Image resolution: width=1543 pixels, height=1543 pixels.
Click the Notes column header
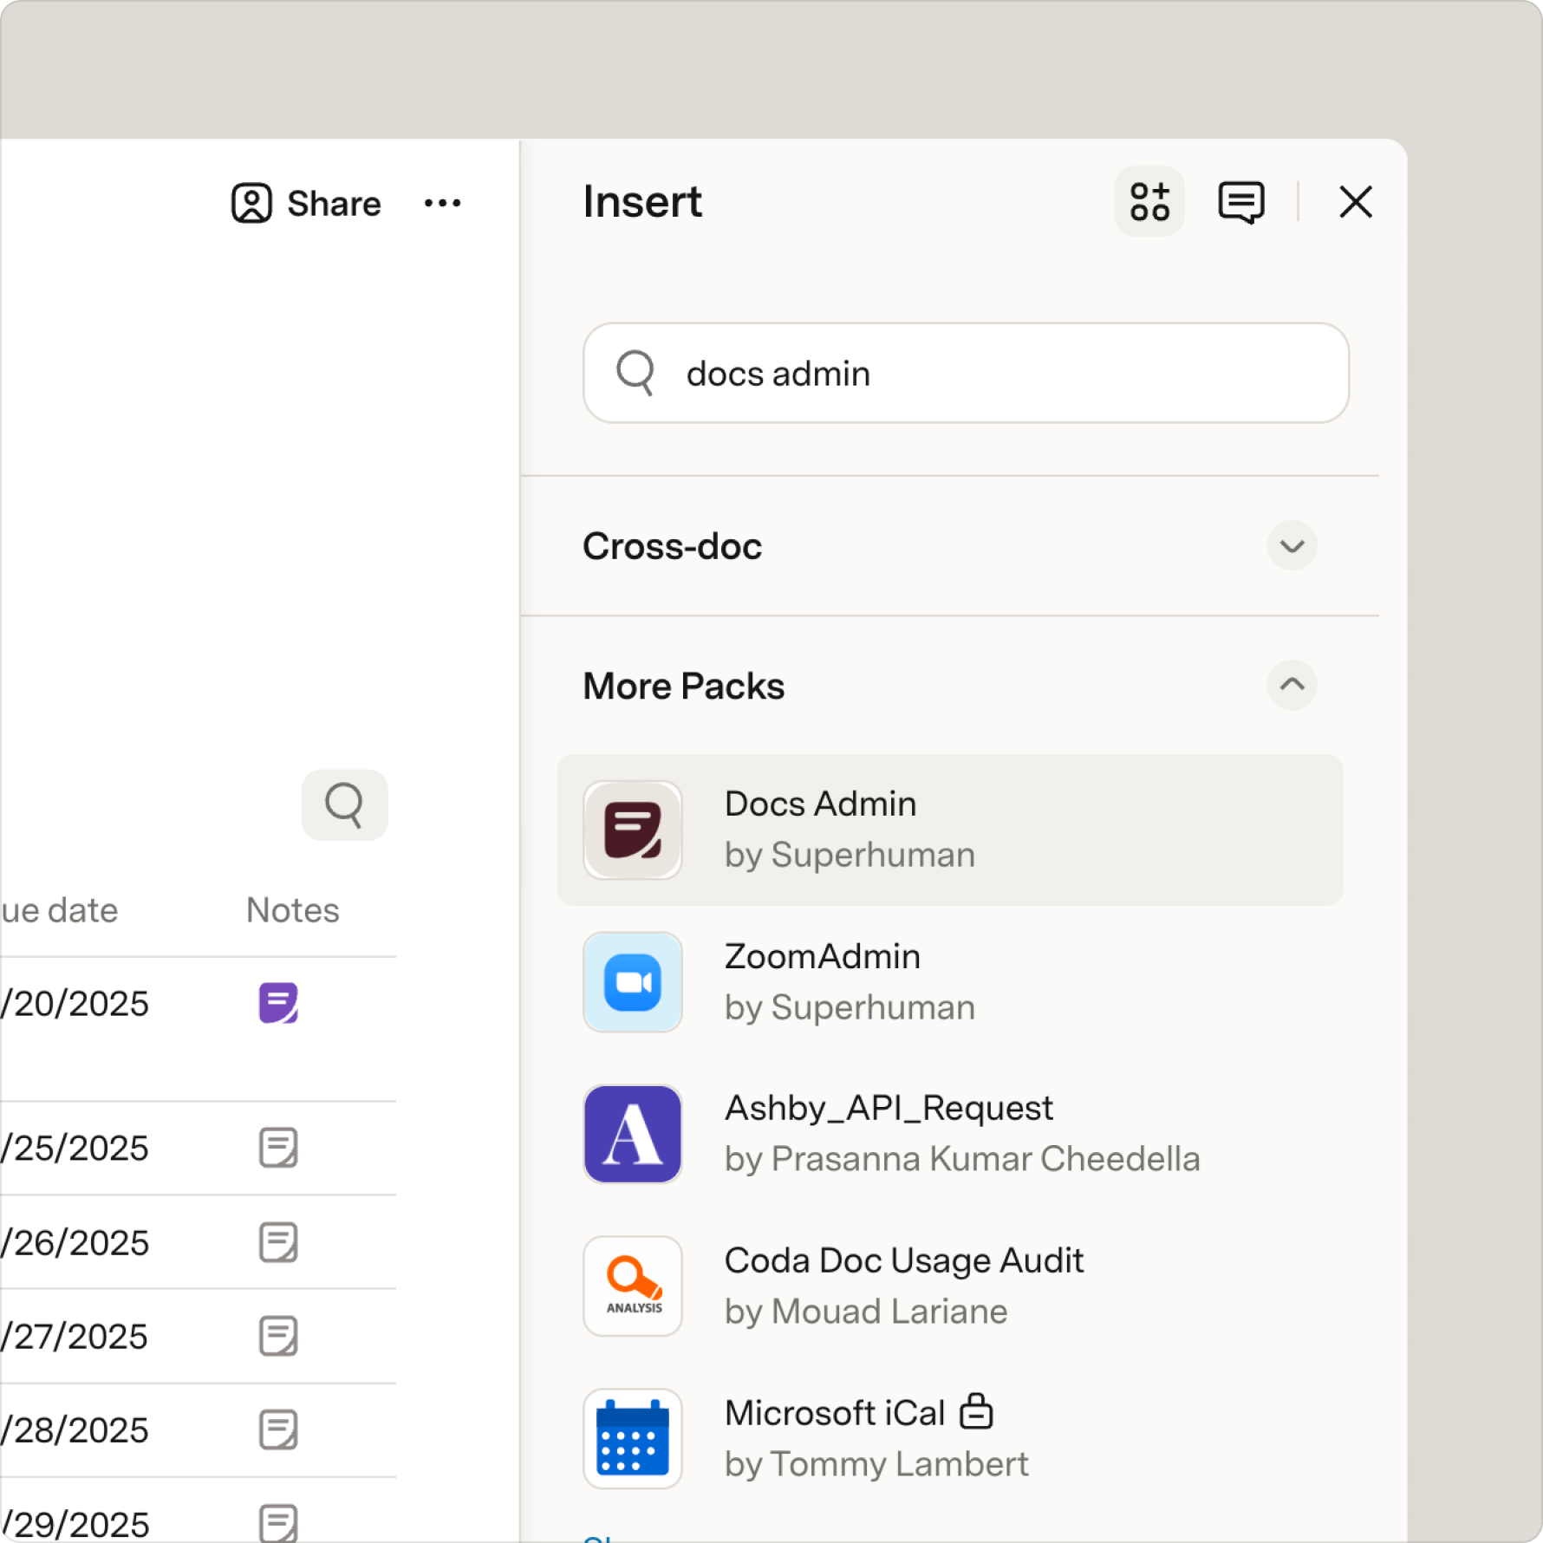coord(293,910)
